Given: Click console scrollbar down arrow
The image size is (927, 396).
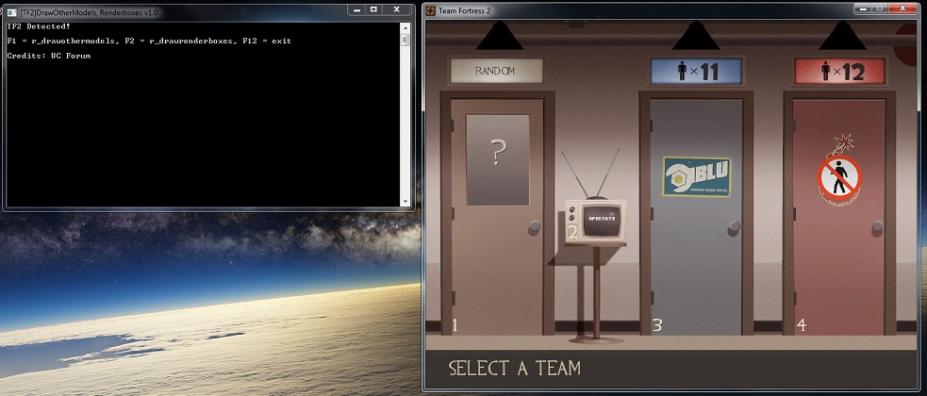Looking at the screenshot, I should tap(405, 201).
